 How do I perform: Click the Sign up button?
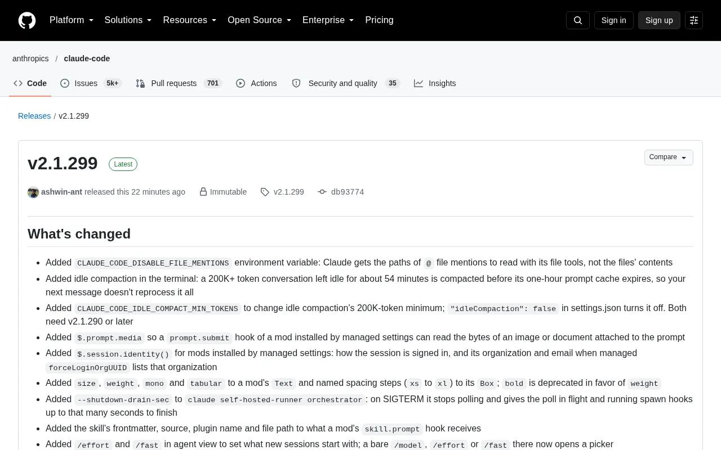(x=659, y=20)
